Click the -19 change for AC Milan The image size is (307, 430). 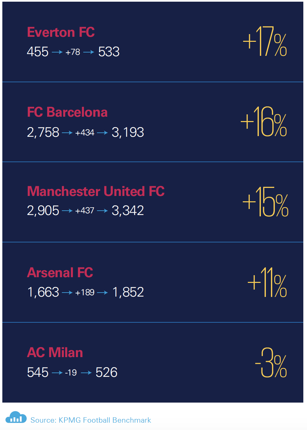click(x=71, y=373)
